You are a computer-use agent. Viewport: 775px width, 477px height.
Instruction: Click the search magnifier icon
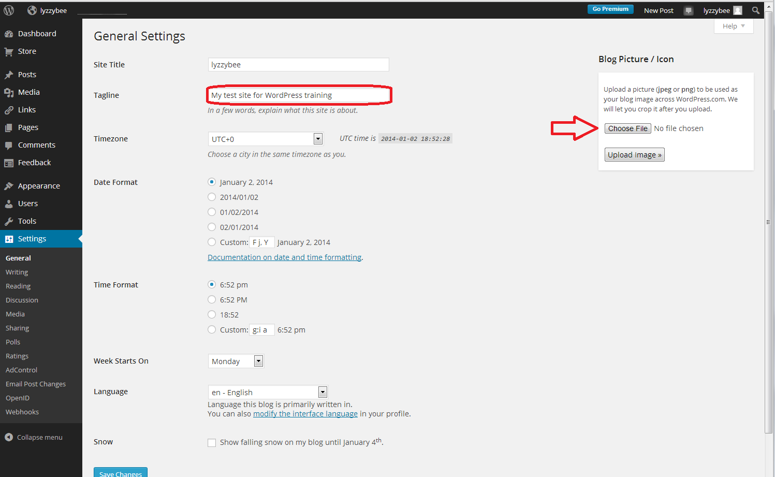pyautogui.click(x=755, y=10)
